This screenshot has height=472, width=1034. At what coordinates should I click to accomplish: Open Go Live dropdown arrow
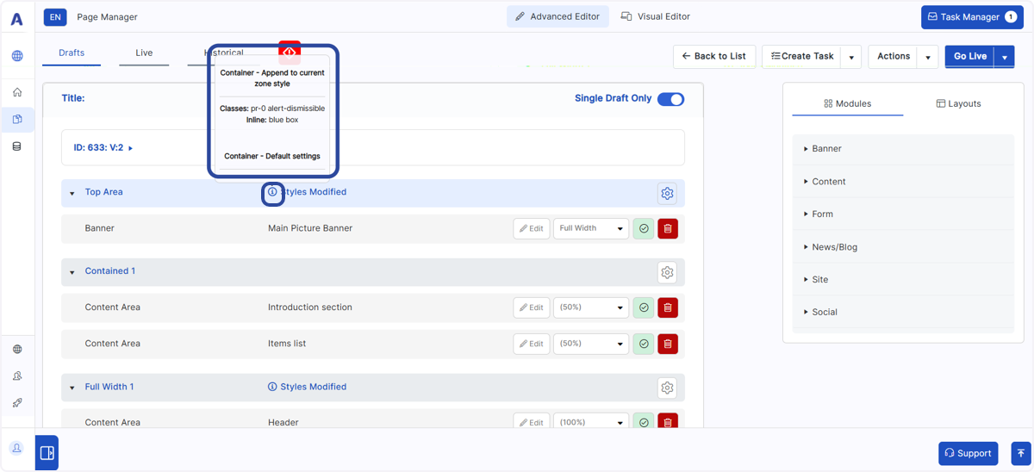click(1005, 57)
